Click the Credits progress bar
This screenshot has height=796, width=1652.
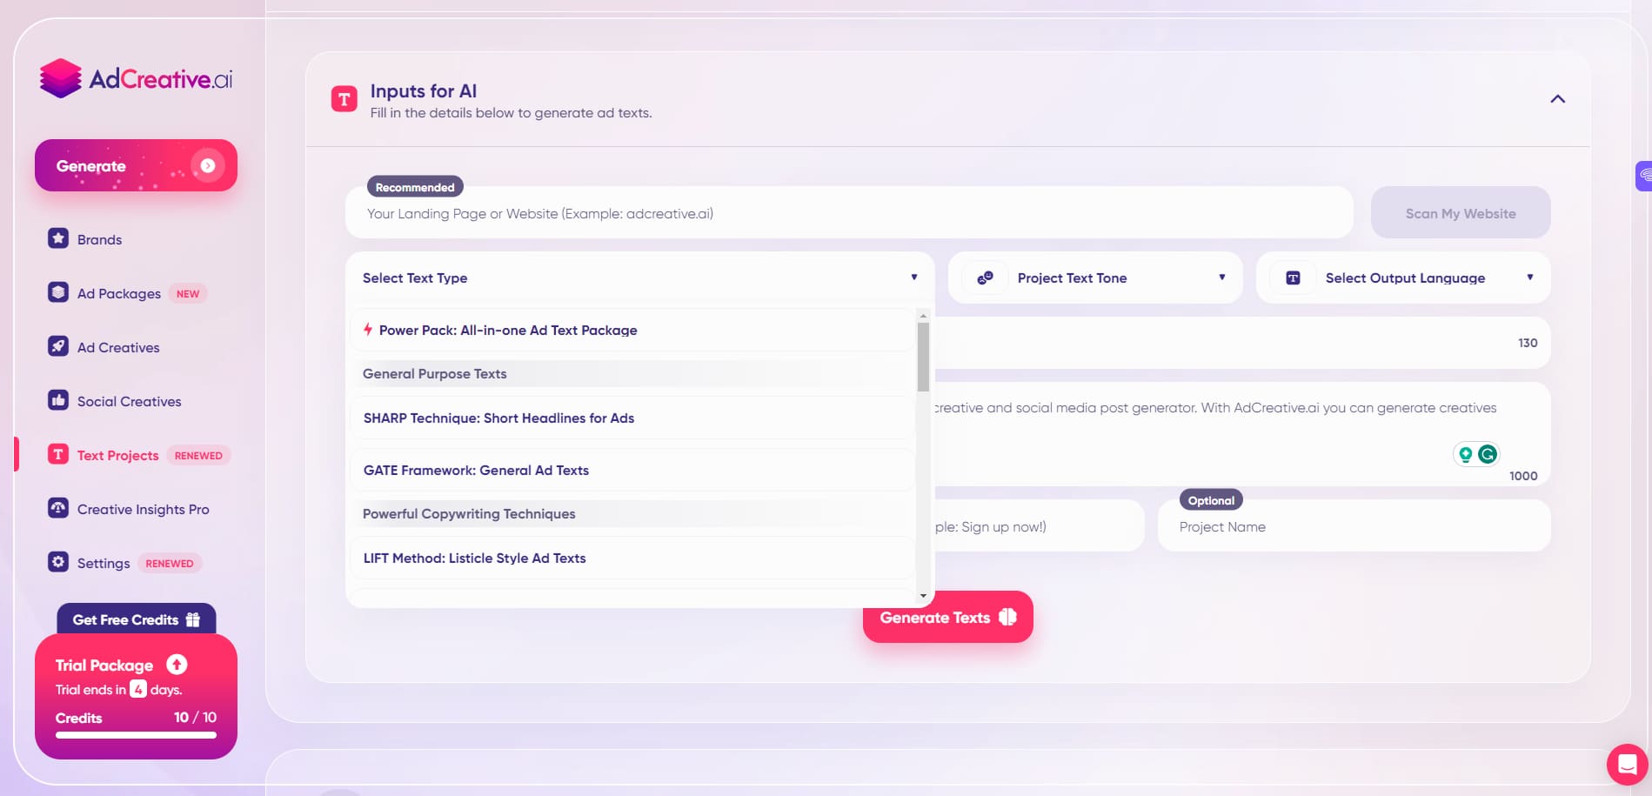click(x=136, y=735)
